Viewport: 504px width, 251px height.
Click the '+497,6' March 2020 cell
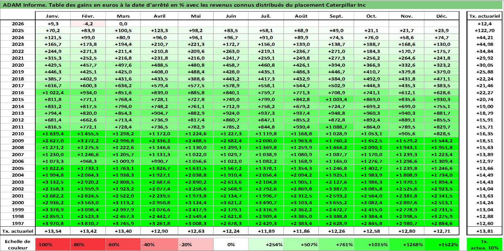[x=123, y=65]
